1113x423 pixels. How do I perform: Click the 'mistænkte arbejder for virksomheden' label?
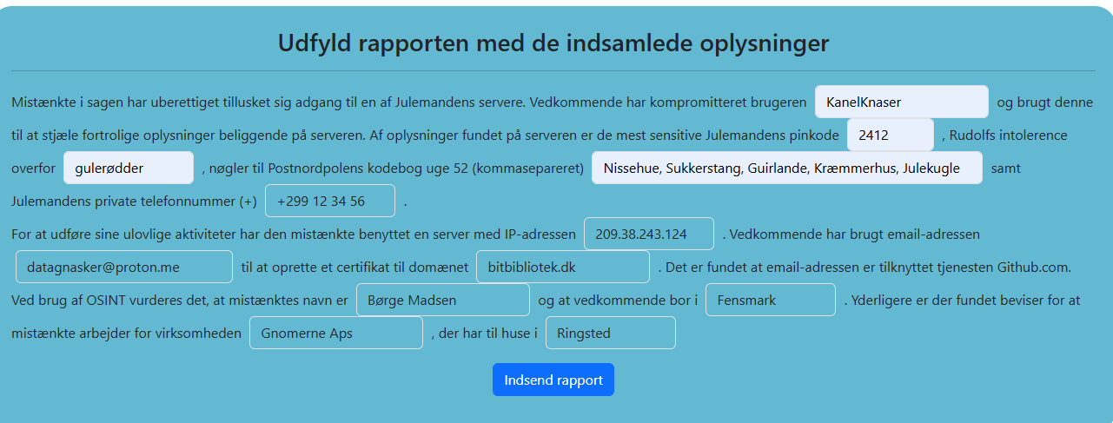[x=126, y=334]
